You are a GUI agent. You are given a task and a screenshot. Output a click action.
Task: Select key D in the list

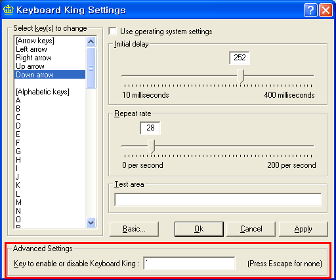tap(50, 126)
